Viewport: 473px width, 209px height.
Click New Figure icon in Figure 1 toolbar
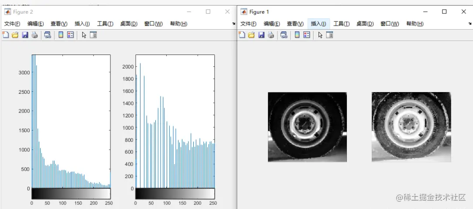click(x=242, y=35)
